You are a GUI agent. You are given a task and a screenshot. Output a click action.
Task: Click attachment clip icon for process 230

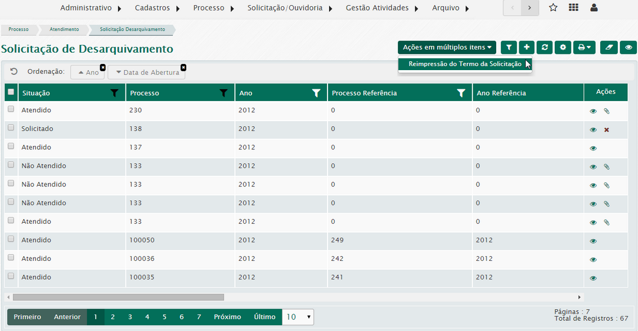click(606, 111)
